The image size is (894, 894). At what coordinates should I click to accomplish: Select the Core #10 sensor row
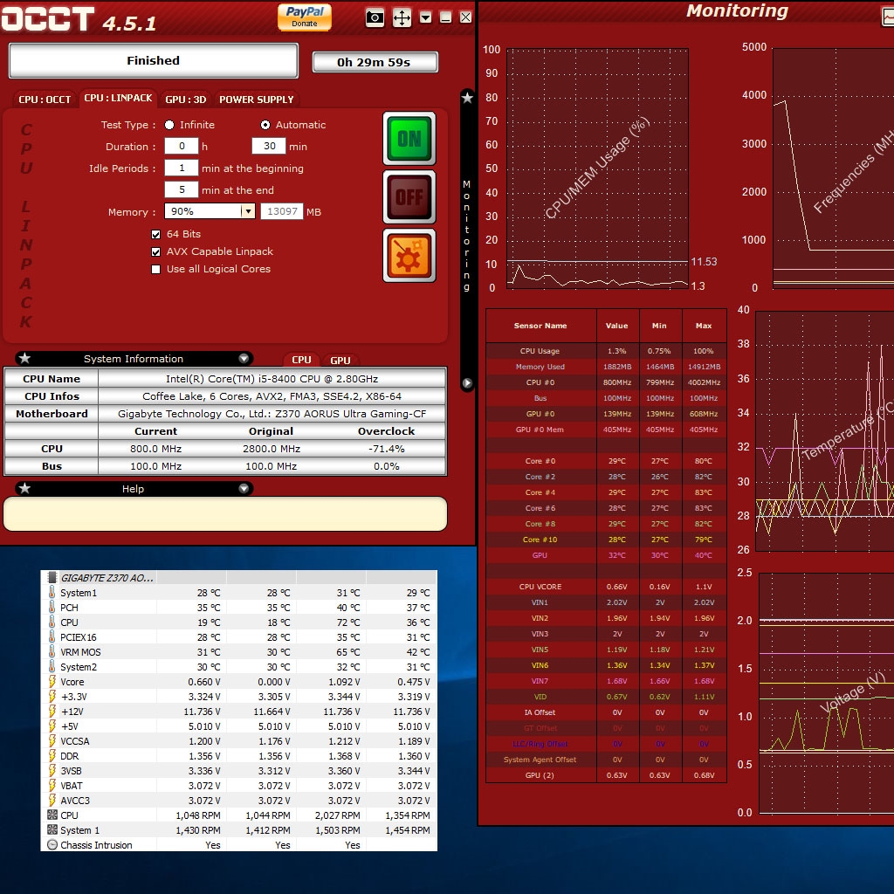606,540
